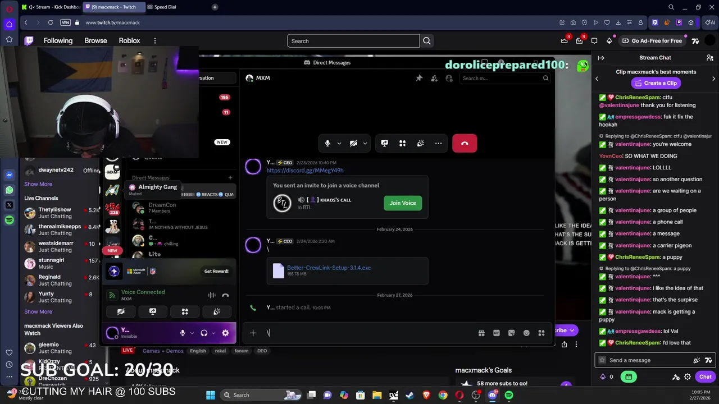Click the Create a Clip button
This screenshot has width=719, height=404.
[x=655, y=83]
